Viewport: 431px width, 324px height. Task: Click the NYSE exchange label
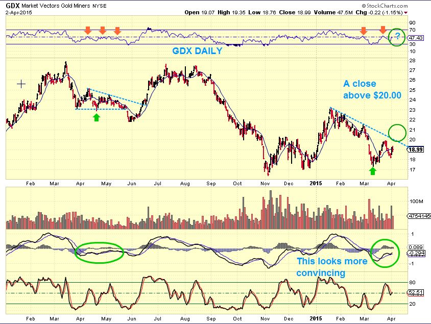[x=99, y=6]
